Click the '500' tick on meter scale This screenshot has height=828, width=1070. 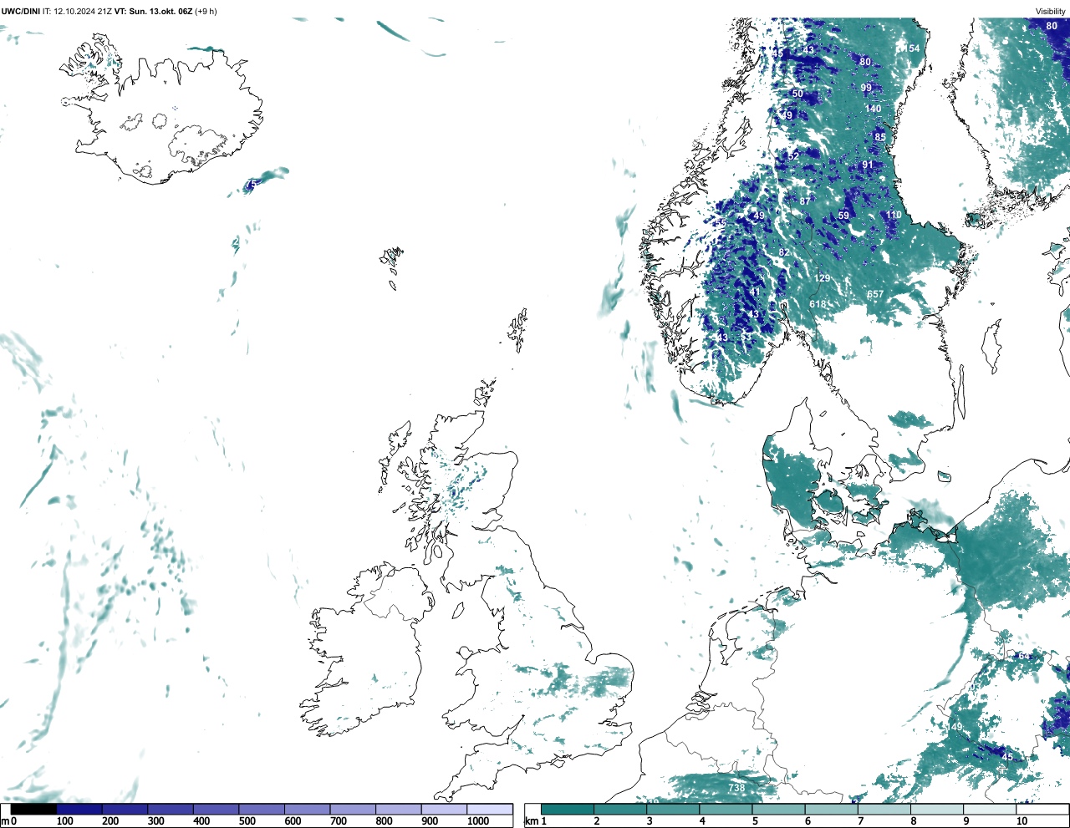click(247, 821)
